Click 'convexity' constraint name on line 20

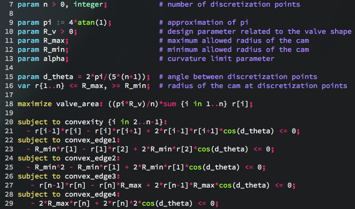[84, 122]
